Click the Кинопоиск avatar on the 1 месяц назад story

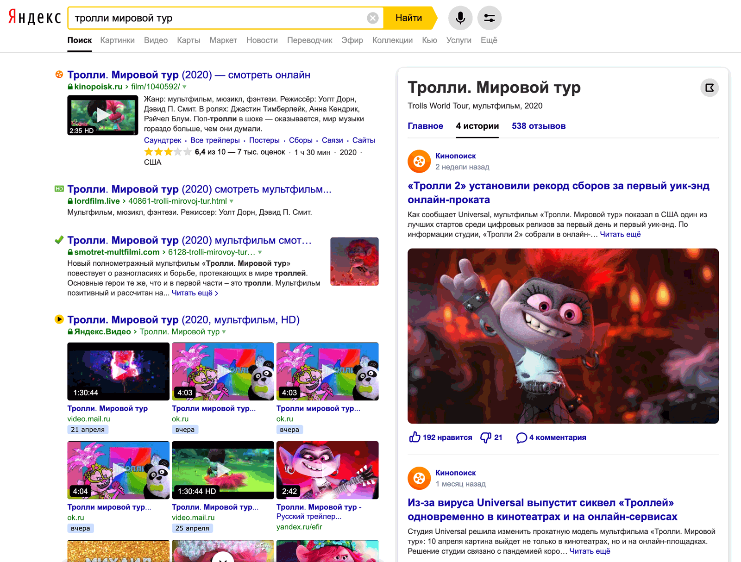coord(419,478)
